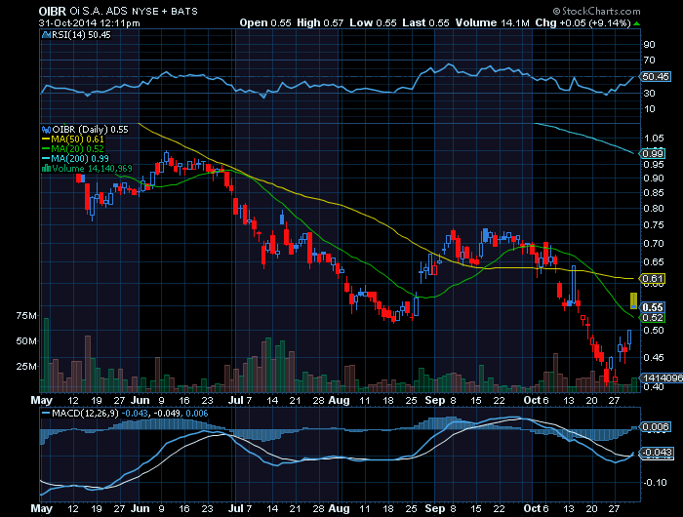Select the 'Oi S.A. ADS' company name
This screenshot has height=517, width=683.
pos(99,11)
